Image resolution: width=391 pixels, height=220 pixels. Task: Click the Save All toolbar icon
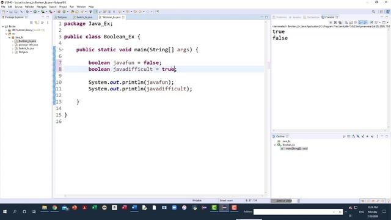point(16,12)
